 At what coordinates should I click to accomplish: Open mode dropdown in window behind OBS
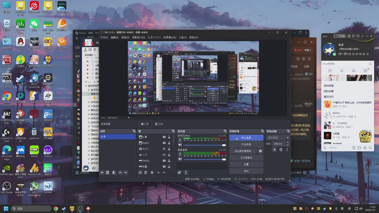point(90,55)
